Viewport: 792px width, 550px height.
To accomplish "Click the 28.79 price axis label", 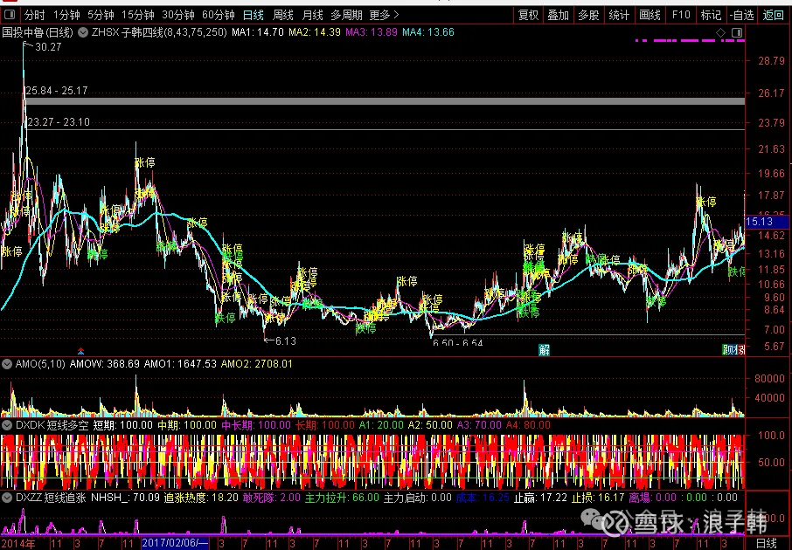I will point(771,61).
